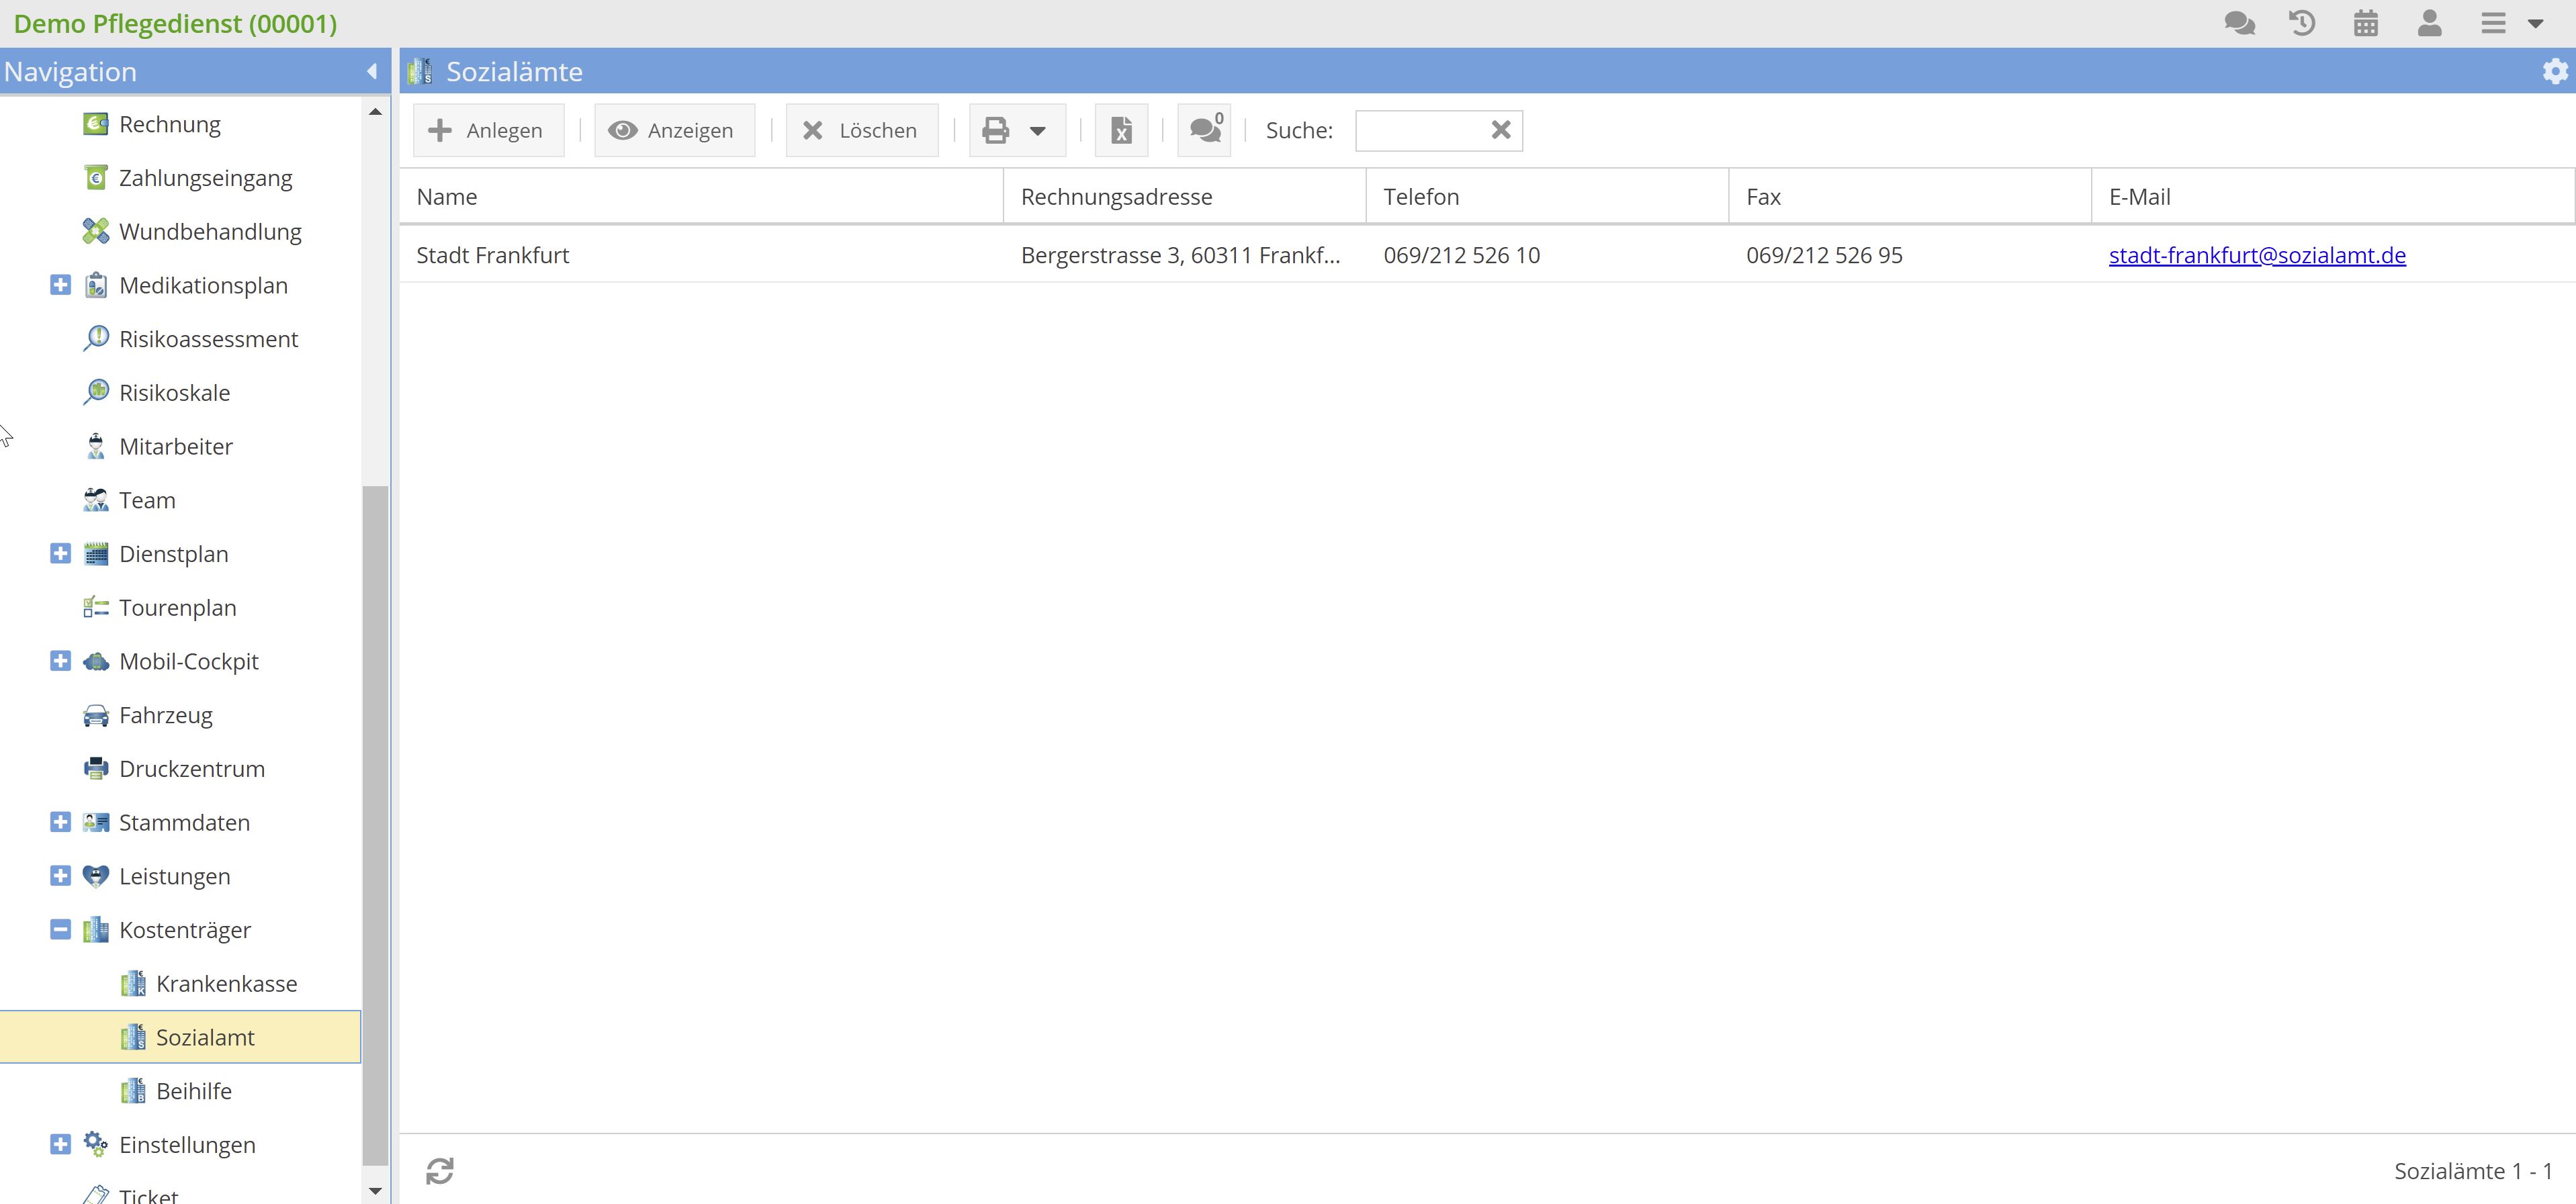This screenshot has width=2576, height=1204.
Task: Expand the Leistungen node
Action: (x=60, y=876)
